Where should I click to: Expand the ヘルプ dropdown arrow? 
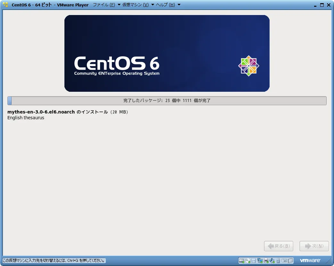(179, 5)
